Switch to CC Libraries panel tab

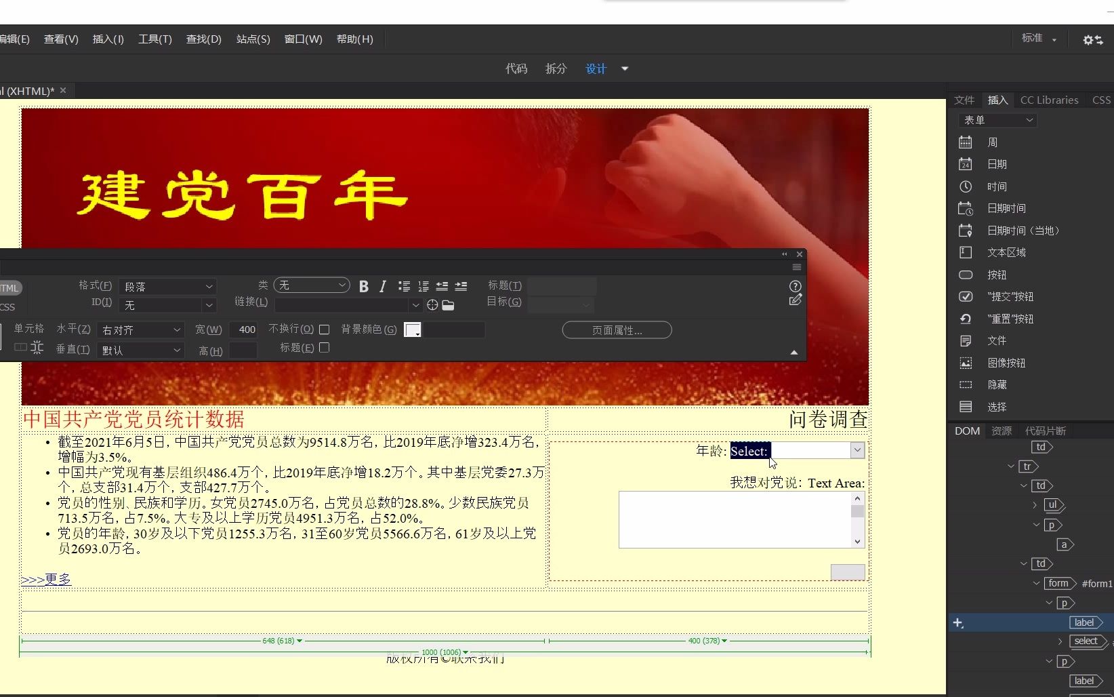pyautogui.click(x=1049, y=100)
